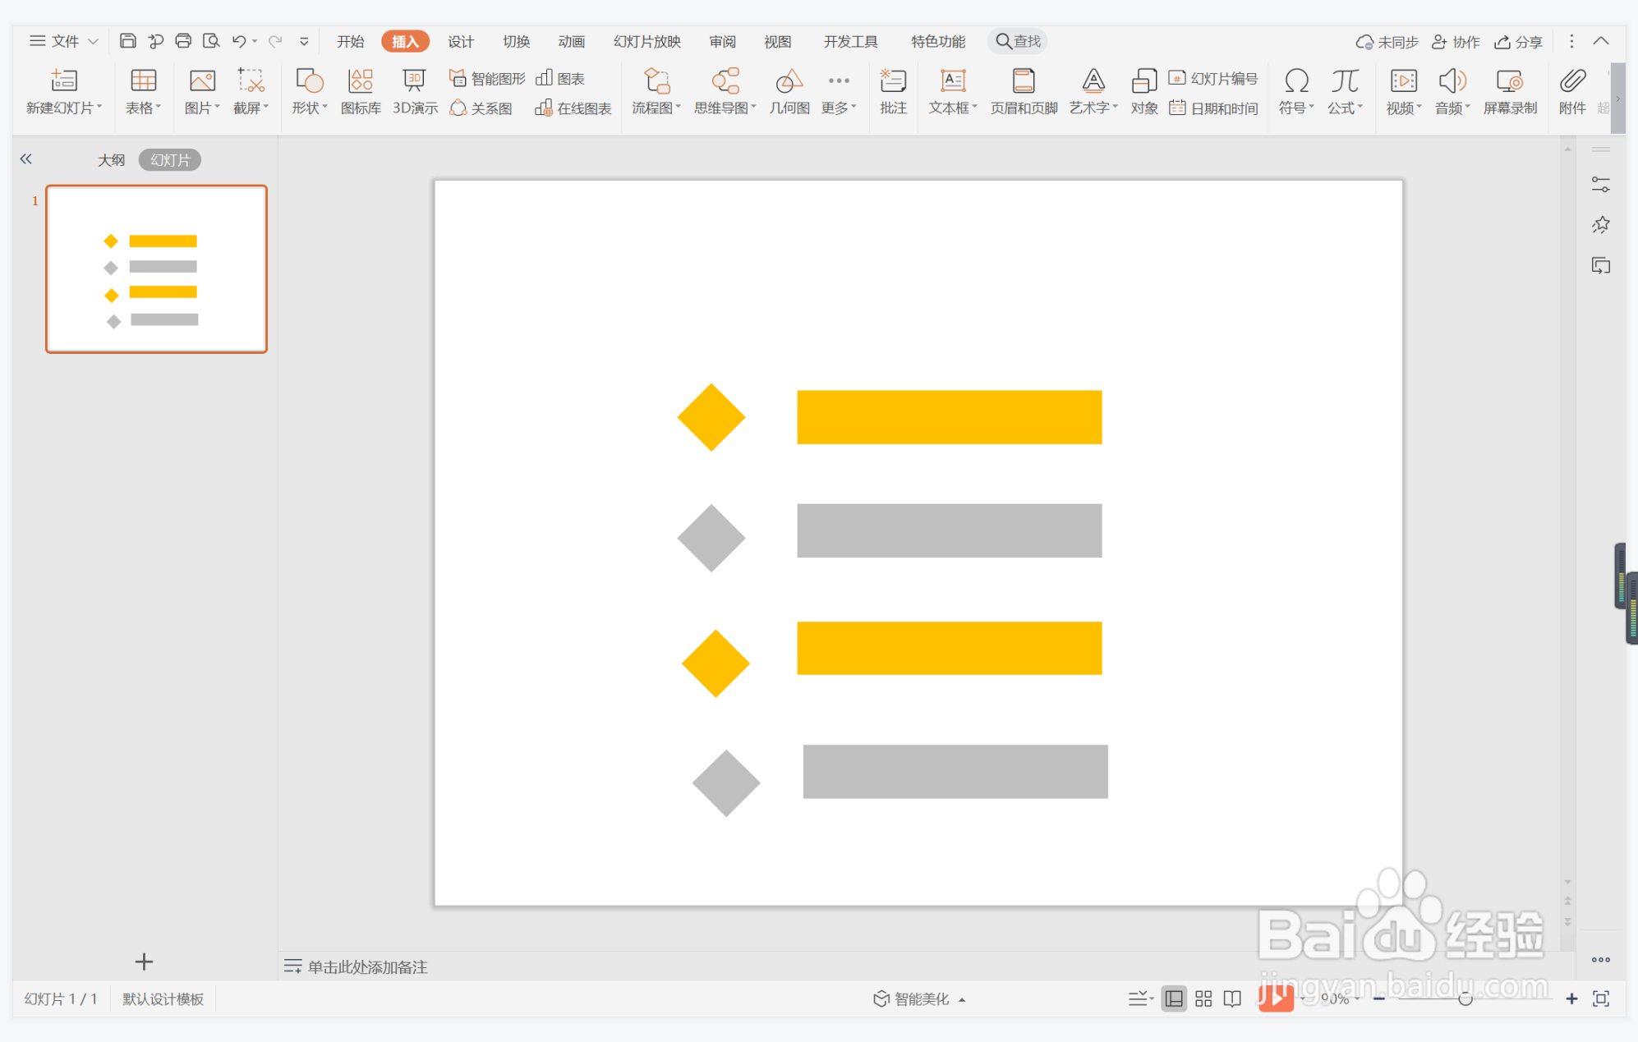This screenshot has width=1638, height=1042.
Task: Switch to the 设计 tab
Action: click(x=461, y=41)
